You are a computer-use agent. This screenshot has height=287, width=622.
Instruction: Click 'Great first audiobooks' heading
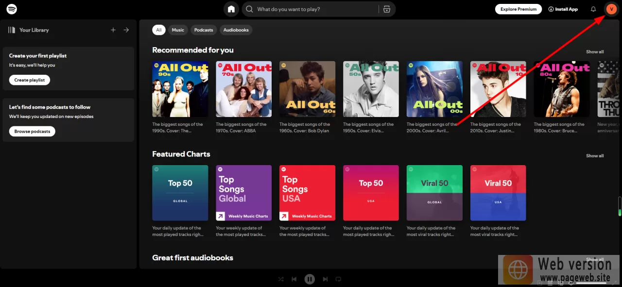[193, 258]
